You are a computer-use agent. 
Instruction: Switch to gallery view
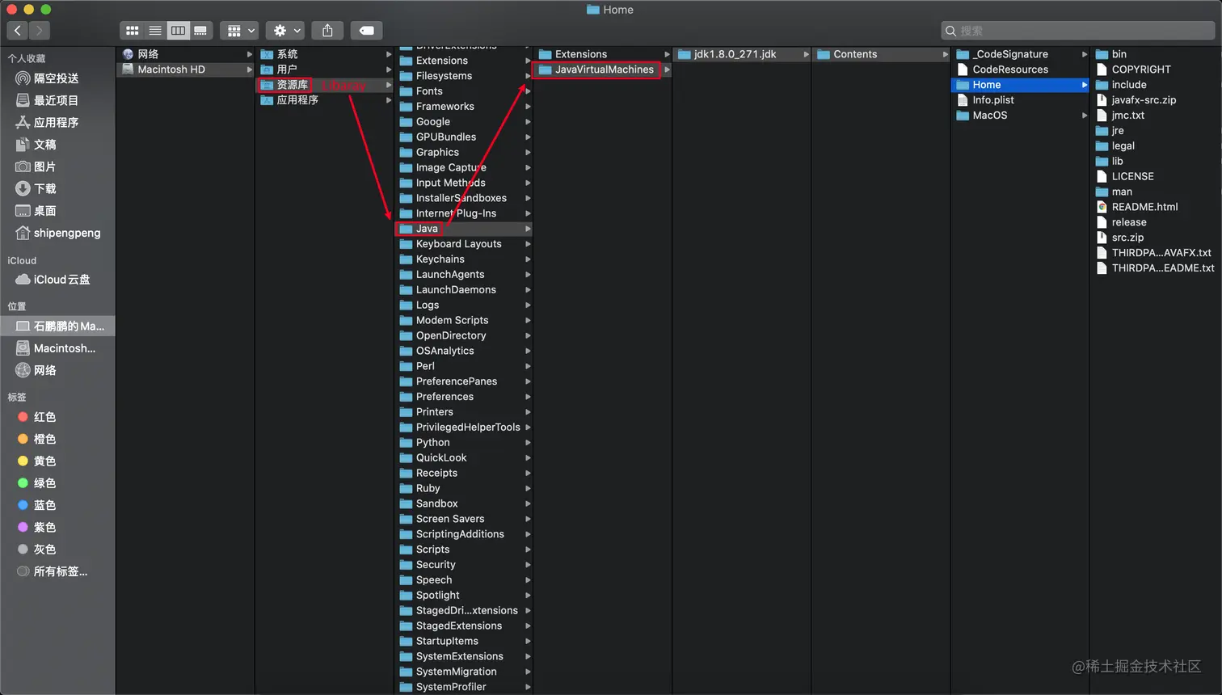point(200,31)
